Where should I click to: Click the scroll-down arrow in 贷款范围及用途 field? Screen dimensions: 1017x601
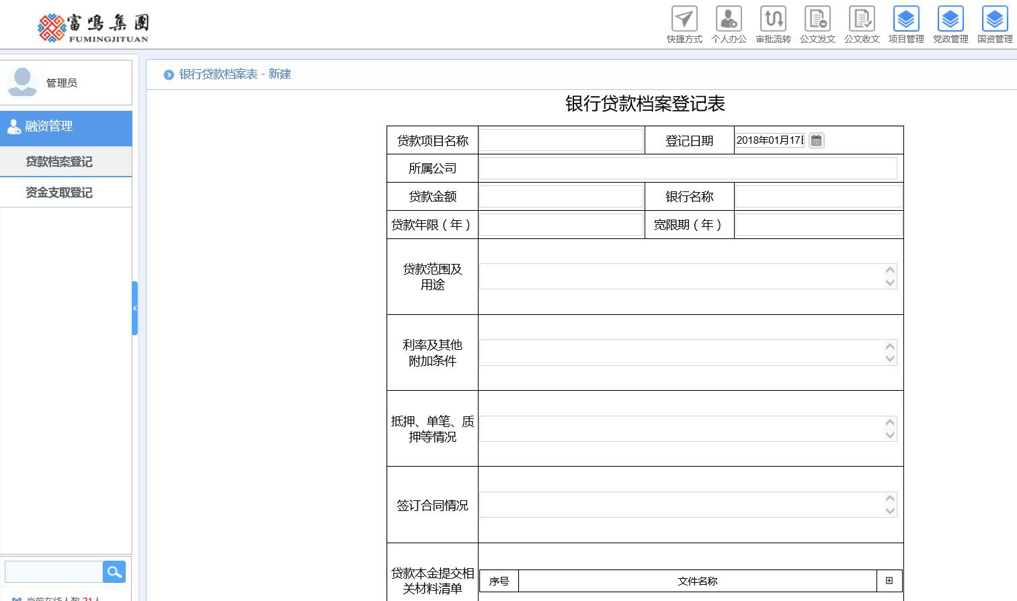[x=890, y=283]
